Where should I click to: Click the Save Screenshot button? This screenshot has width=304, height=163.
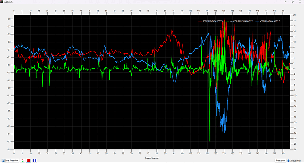pos(10,161)
